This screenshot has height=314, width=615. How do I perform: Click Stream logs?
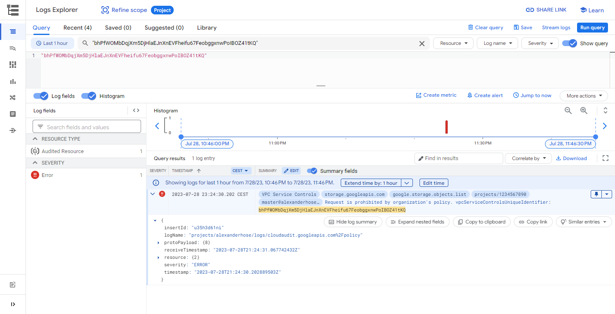556,28
